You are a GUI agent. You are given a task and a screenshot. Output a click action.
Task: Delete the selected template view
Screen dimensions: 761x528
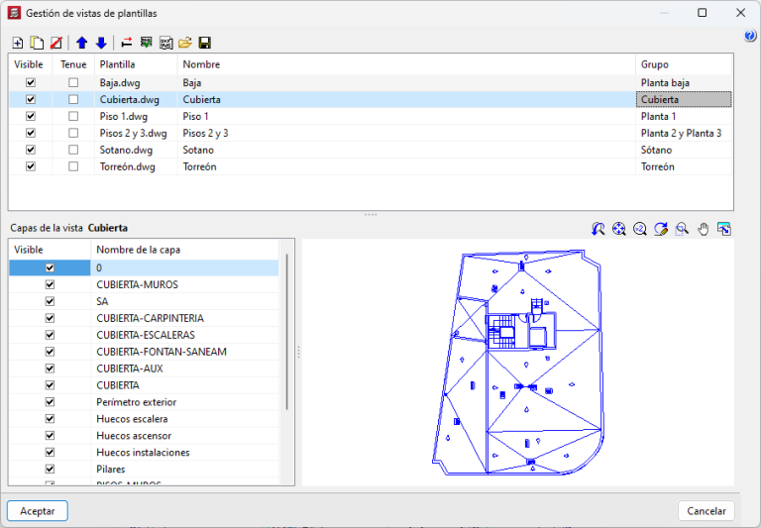[56, 43]
